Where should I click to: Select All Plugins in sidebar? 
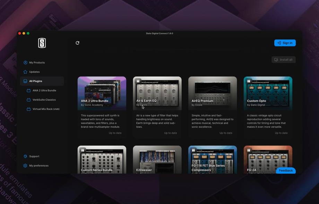pos(42,81)
